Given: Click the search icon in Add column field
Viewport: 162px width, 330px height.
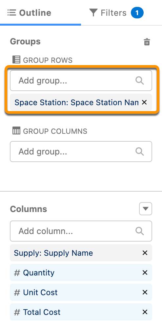Looking at the screenshot, I should [140, 231].
